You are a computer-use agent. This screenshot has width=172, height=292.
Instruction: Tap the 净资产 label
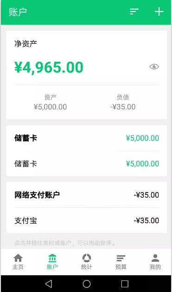tap(25, 44)
